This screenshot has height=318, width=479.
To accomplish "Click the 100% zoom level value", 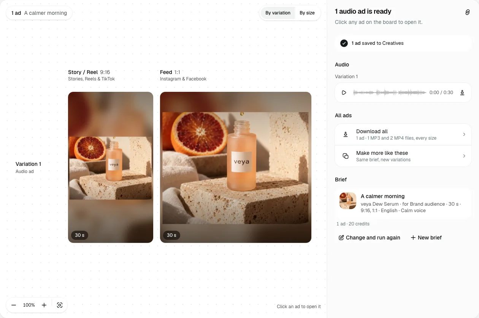I will coord(29,305).
